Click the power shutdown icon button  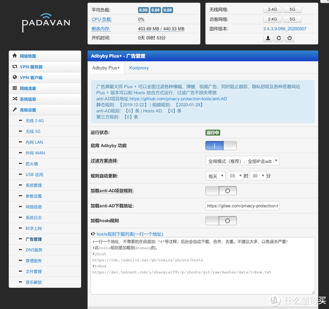coord(290,38)
